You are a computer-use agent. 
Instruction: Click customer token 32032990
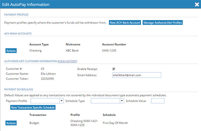47,79
